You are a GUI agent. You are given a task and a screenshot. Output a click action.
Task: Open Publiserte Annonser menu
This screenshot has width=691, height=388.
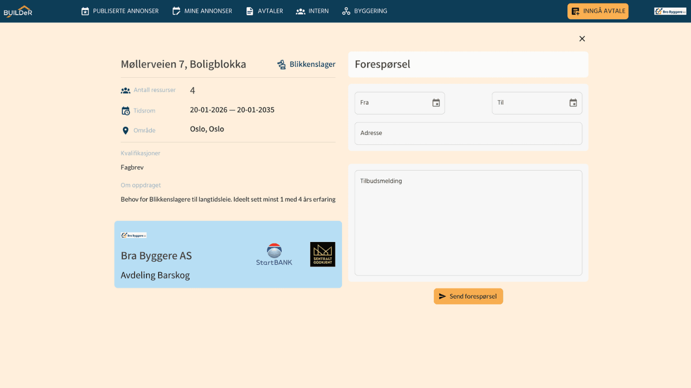pyautogui.click(x=120, y=11)
